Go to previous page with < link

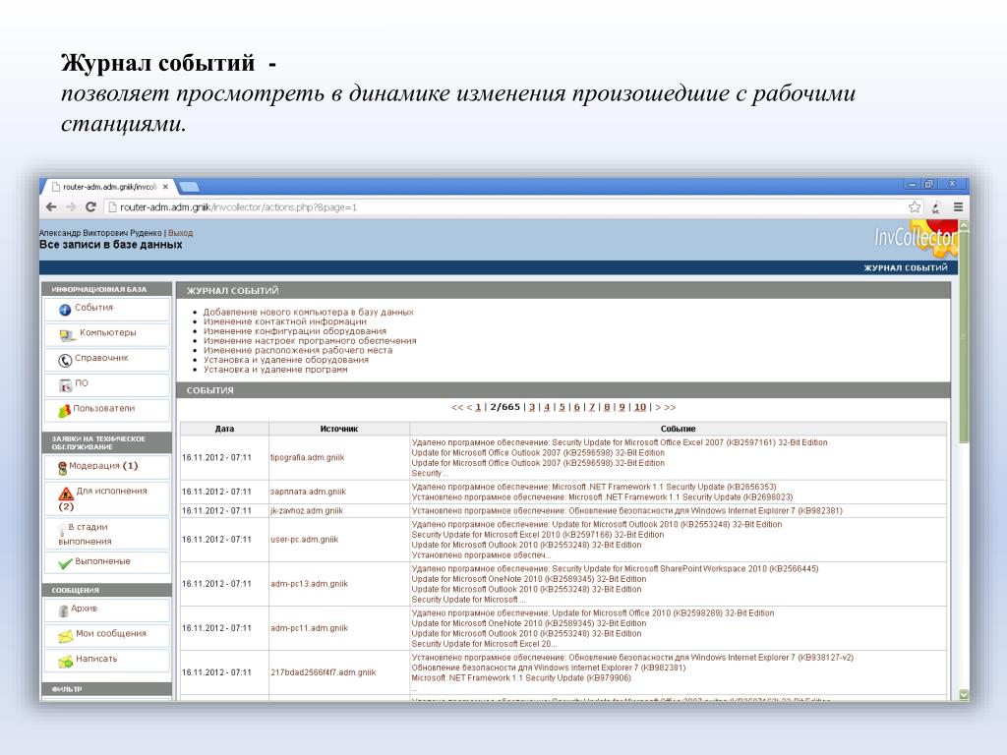[x=469, y=407]
